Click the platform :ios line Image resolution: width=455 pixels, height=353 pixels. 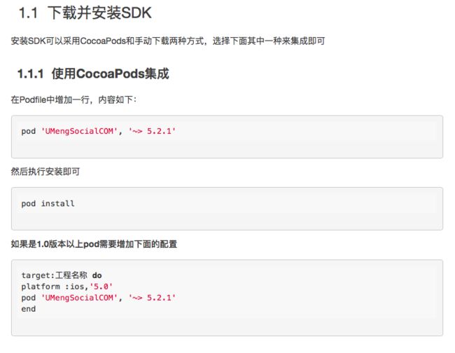(67, 286)
